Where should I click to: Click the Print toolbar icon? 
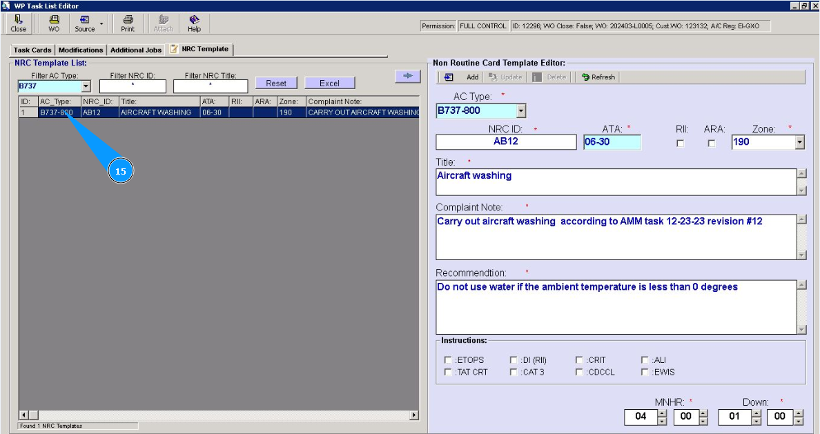point(128,23)
